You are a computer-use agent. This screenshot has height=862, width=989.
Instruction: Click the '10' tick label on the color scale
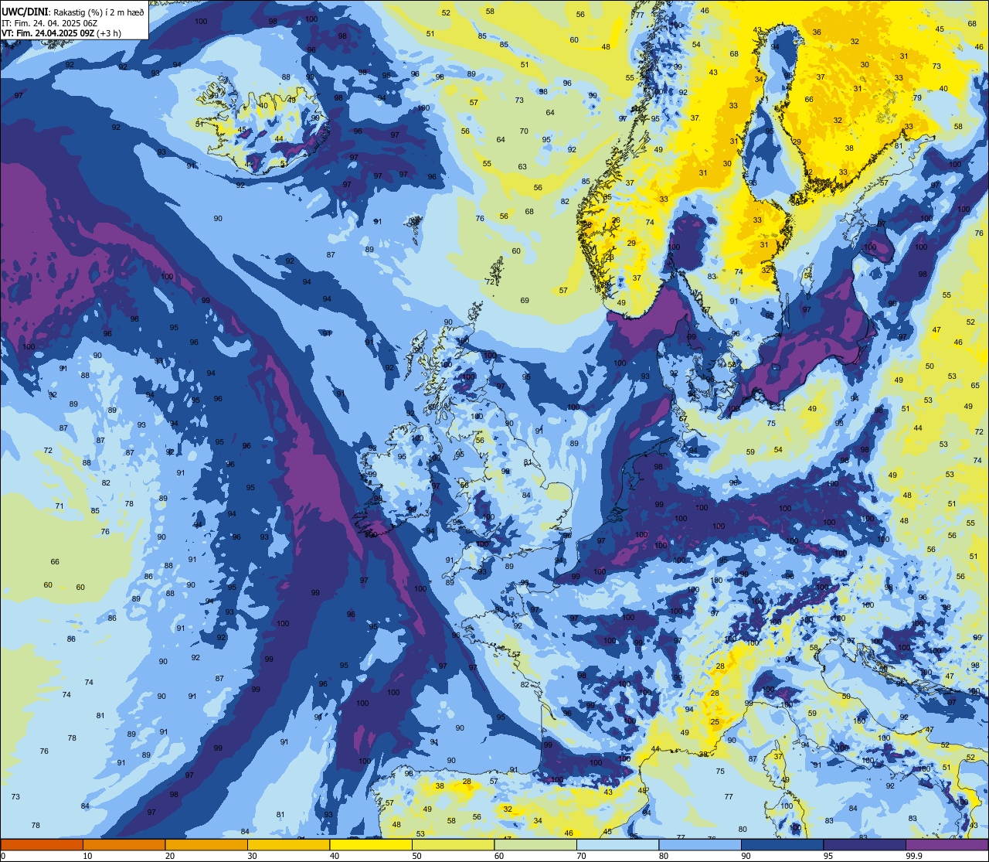click(x=87, y=856)
